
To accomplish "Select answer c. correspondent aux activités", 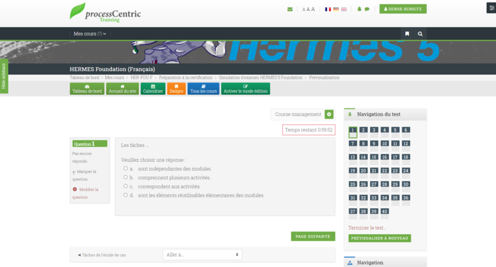I will (x=125, y=186).
